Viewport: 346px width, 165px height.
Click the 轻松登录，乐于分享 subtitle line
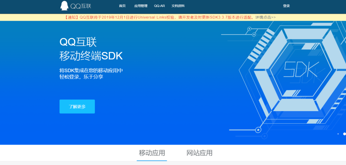(81, 77)
